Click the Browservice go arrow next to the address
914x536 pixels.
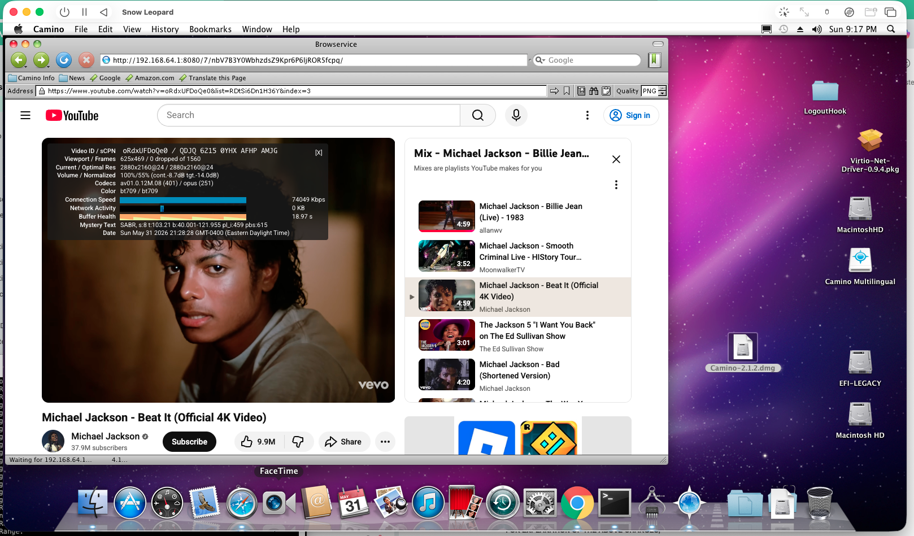click(x=554, y=91)
